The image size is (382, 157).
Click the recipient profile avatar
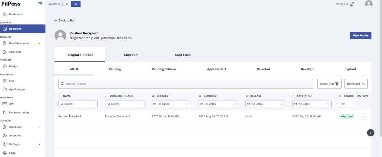[60, 36]
